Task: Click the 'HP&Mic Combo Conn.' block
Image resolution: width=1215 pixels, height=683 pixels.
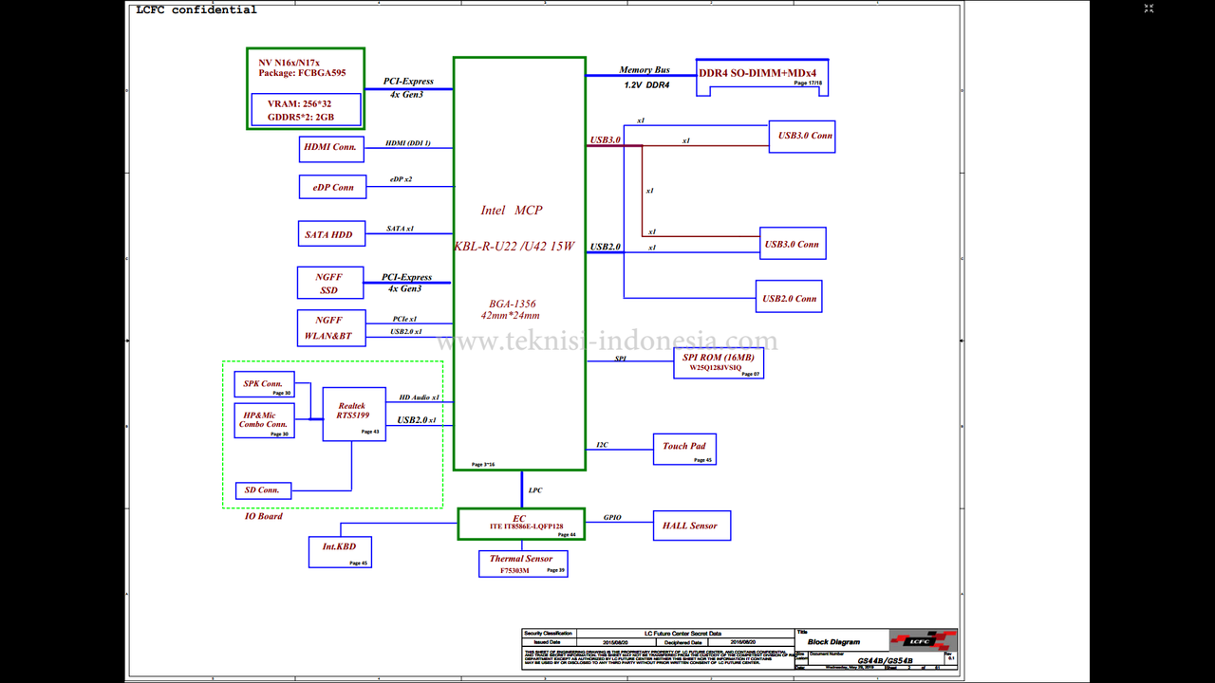Action: 264,420
